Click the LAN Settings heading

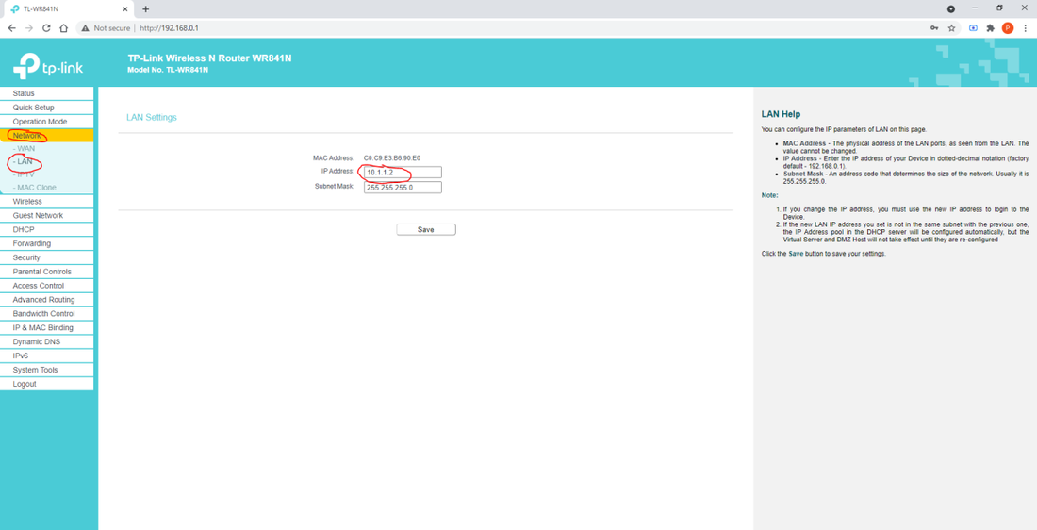[x=152, y=117]
